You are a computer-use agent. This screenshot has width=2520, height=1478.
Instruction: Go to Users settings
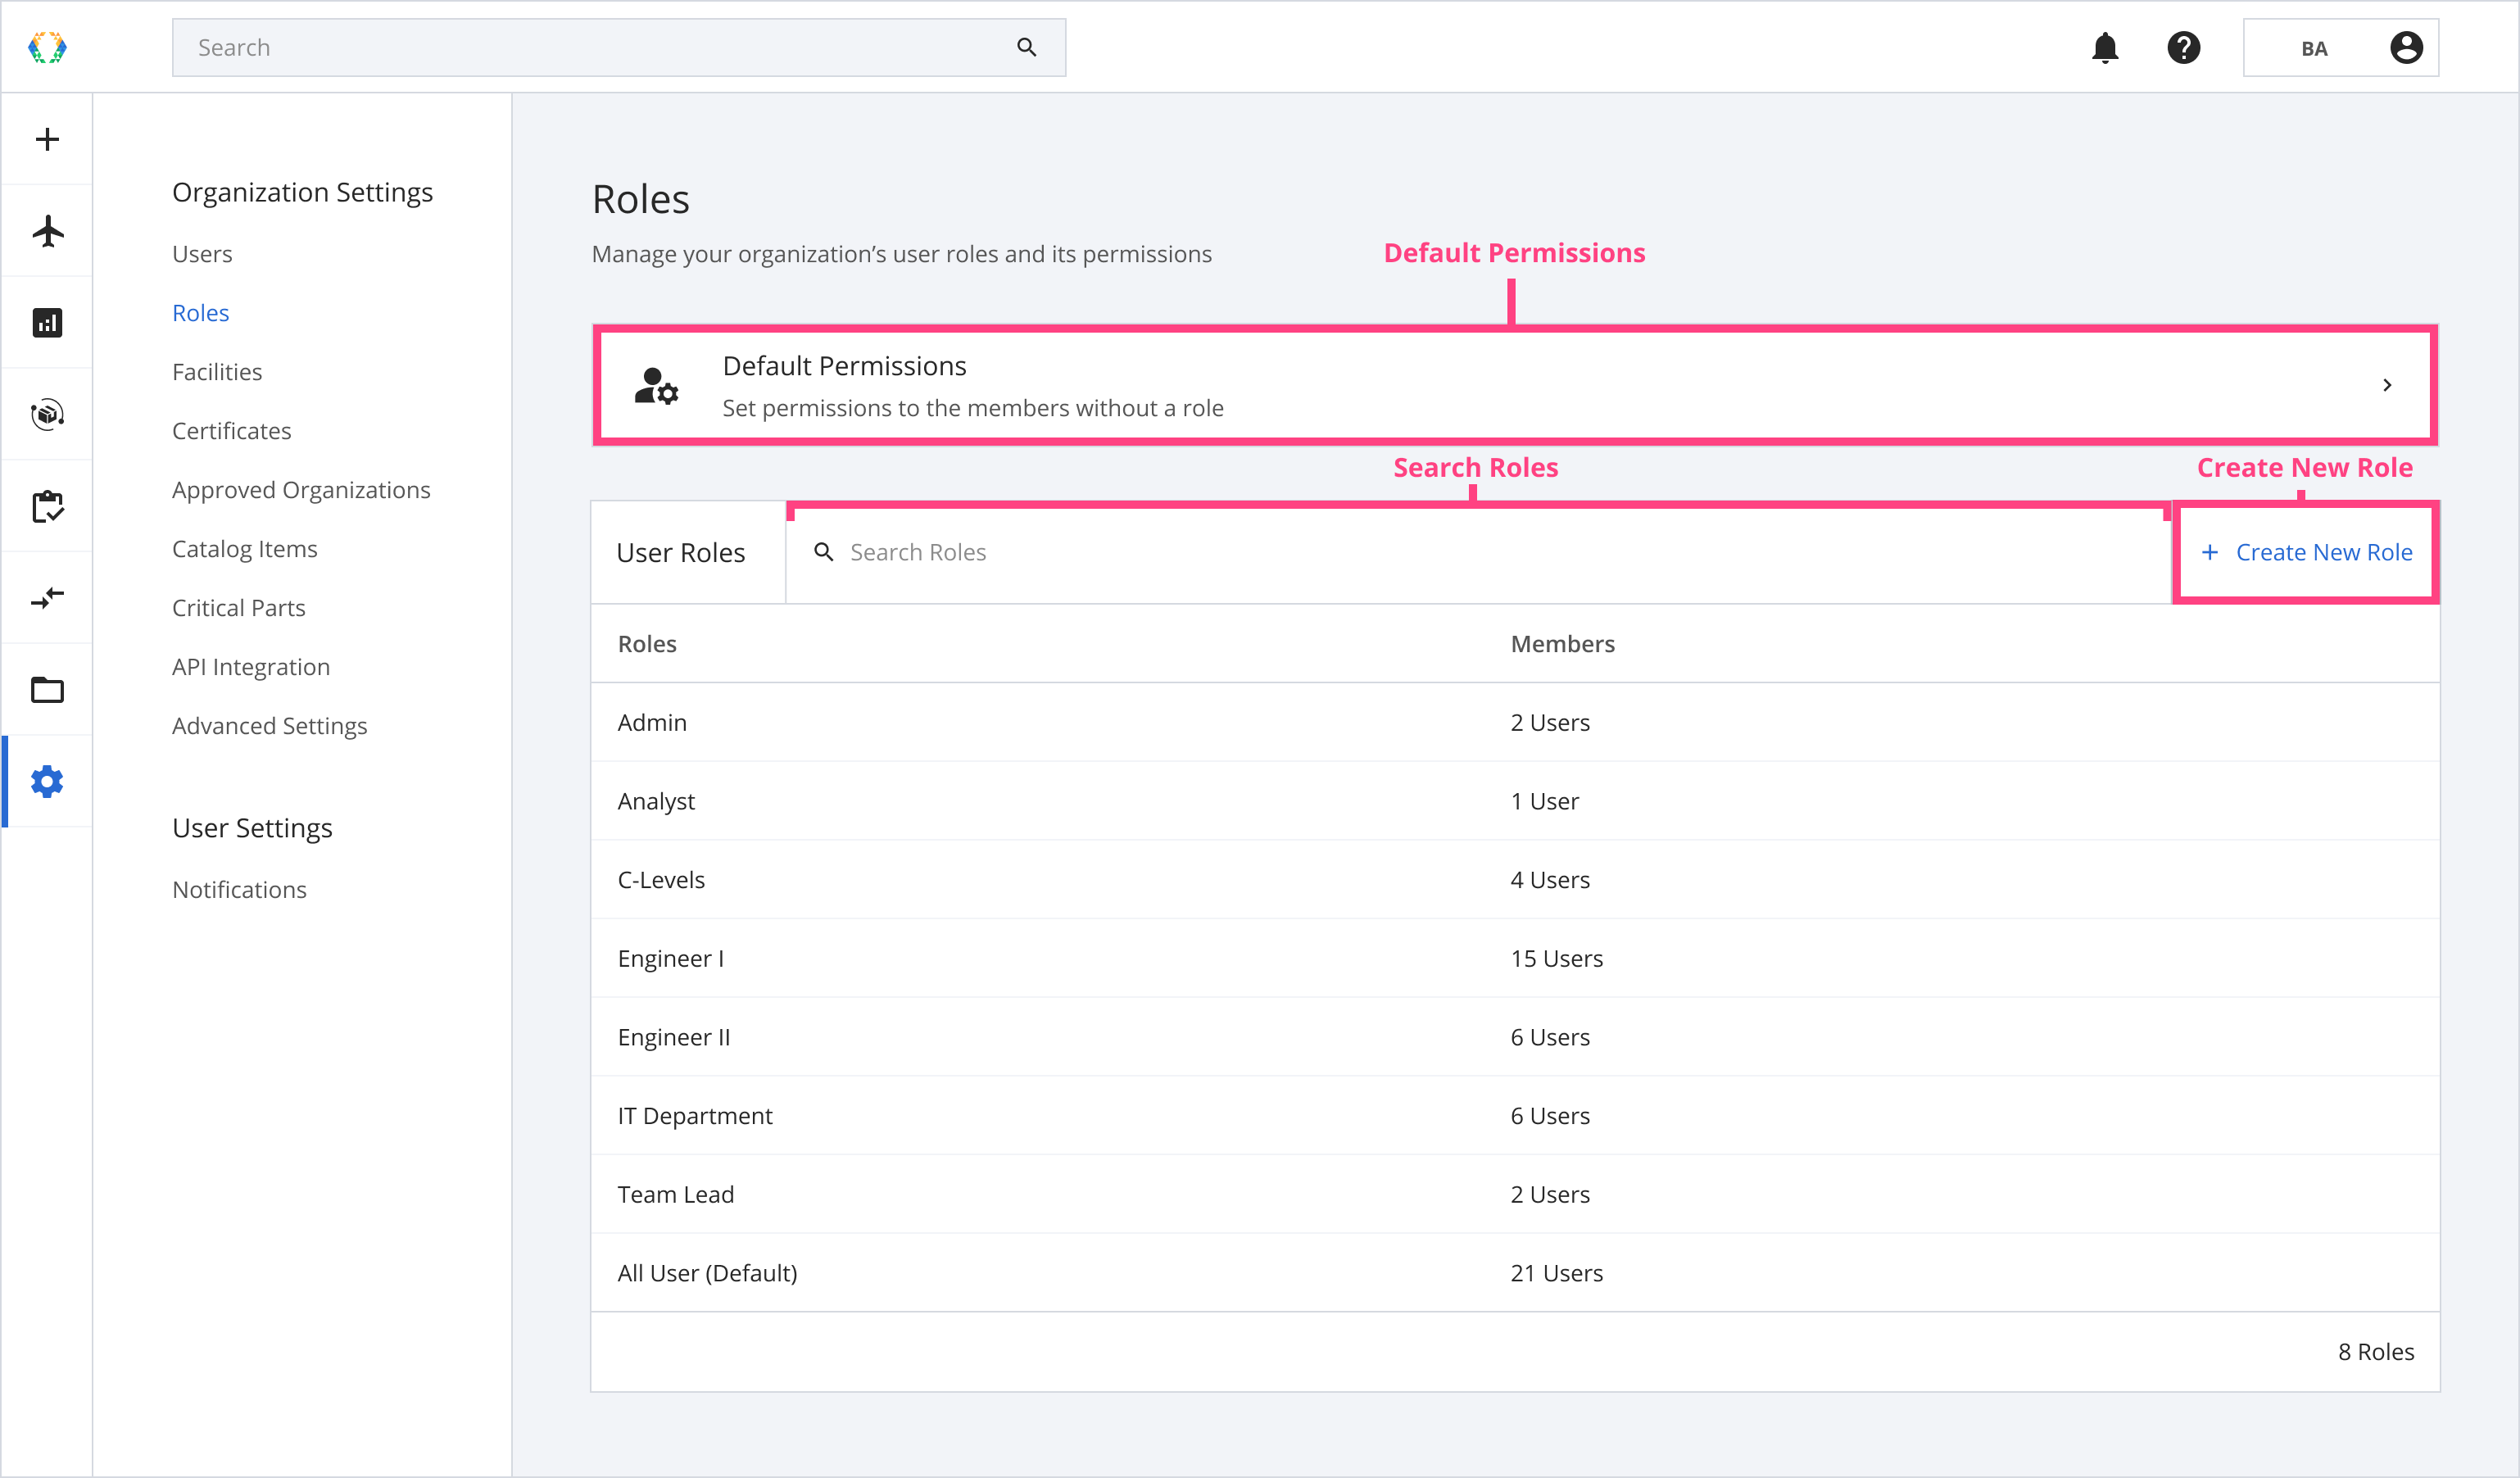202,254
